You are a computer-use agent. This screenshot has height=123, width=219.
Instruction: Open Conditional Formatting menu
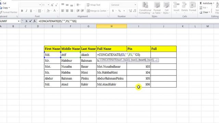(145, 8)
